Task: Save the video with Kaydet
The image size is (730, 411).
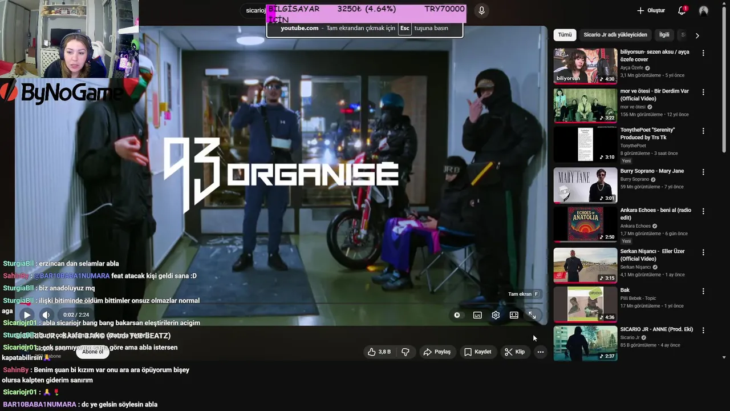Action: [x=478, y=352]
